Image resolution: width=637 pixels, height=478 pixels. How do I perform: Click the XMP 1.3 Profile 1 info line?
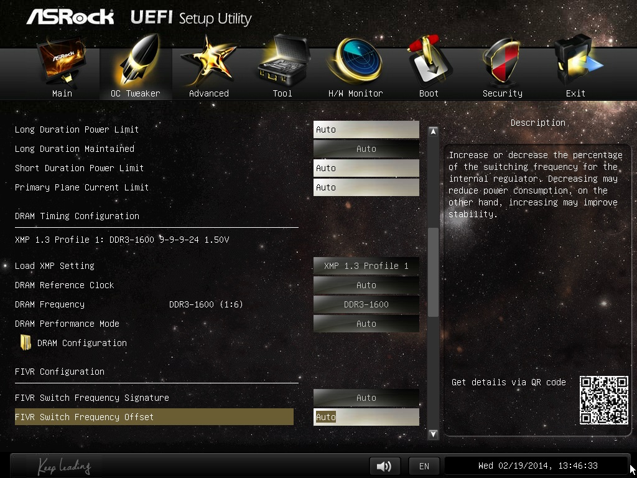pos(122,240)
